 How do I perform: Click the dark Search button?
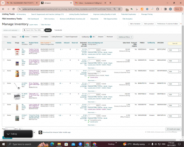pos(48,30)
